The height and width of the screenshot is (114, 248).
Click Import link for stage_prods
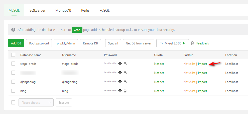(x=202, y=64)
